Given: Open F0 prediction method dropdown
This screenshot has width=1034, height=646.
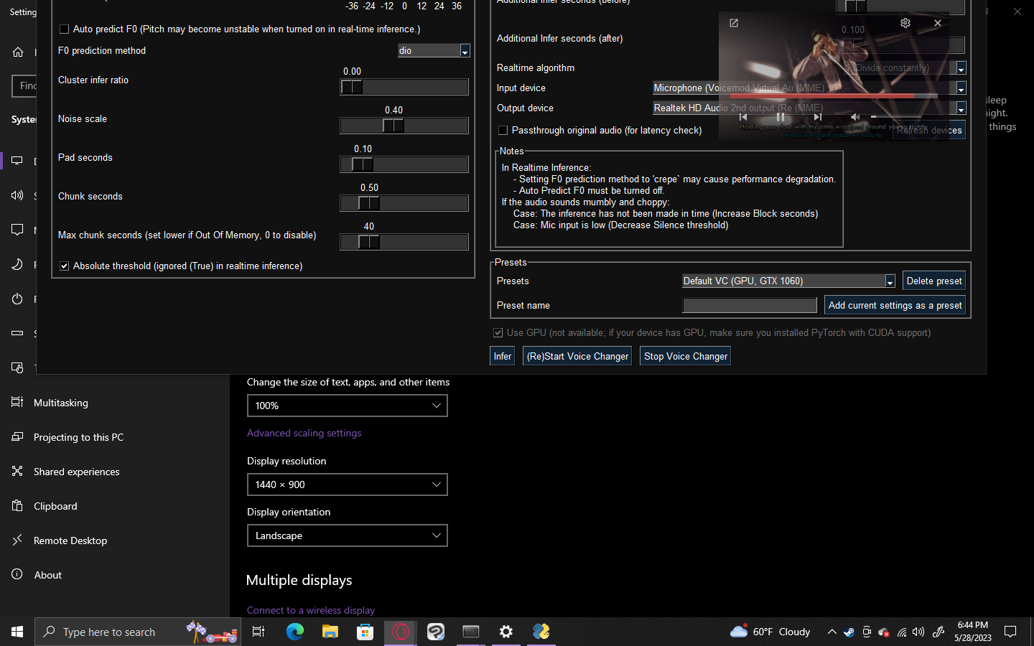Looking at the screenshot, I should click(434, 50).
